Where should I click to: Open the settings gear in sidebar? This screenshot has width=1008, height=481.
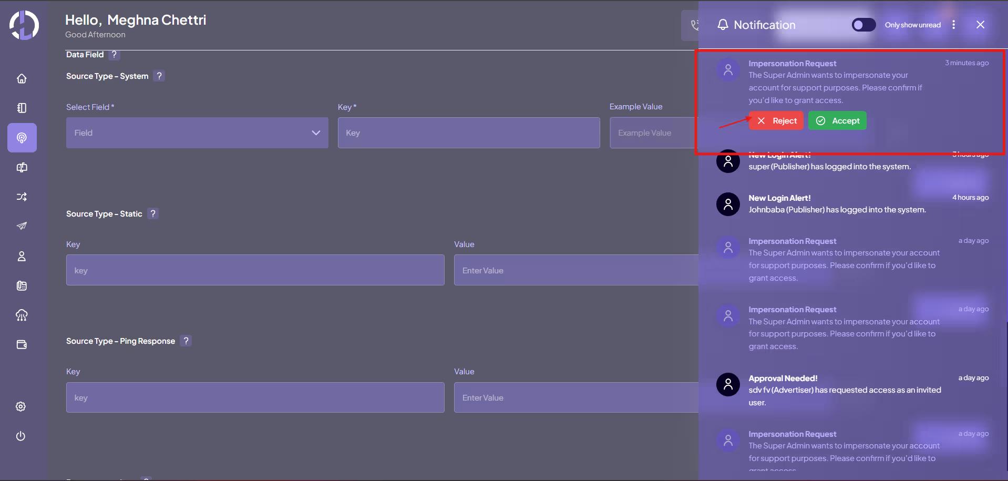coord(21,406)
